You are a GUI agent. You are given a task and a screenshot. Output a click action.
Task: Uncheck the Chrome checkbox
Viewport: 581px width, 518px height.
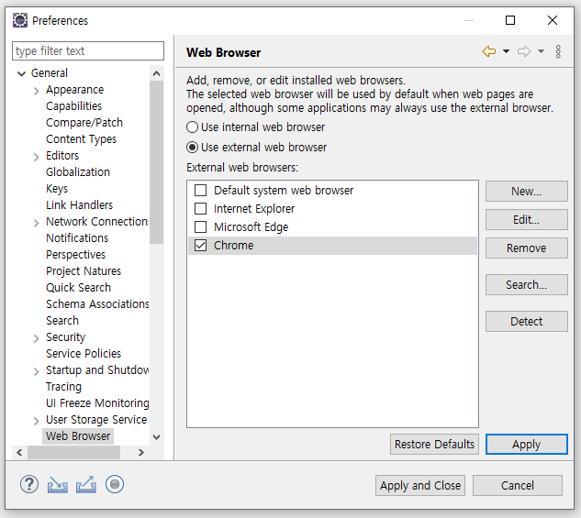[200, 246]
